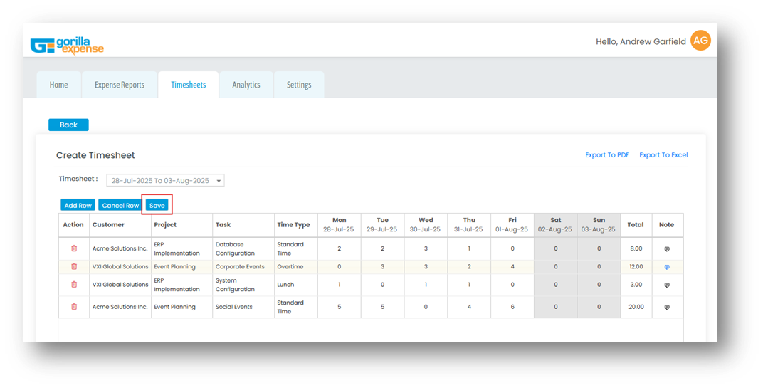763x388 pixels.
Task: Click Acme Solutions Inc. in Database Configuration row
Action: (120, 248)
